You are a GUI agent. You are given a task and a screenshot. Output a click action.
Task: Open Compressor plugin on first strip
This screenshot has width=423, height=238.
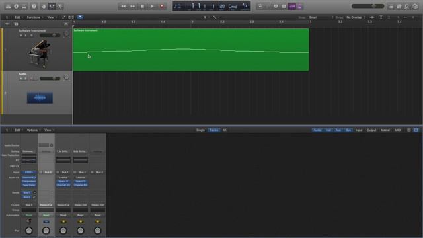tap(29, 181)
